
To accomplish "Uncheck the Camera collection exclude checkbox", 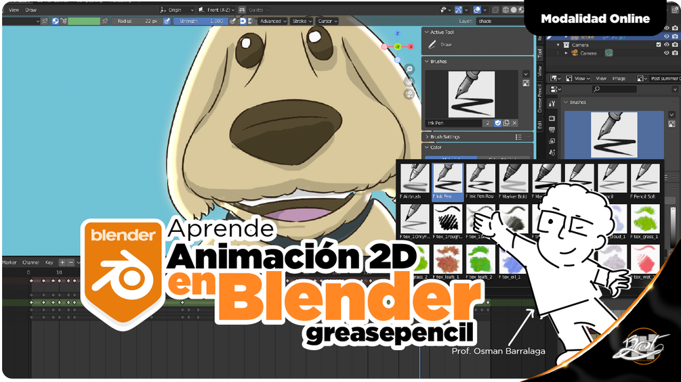I will click(659, 45).
